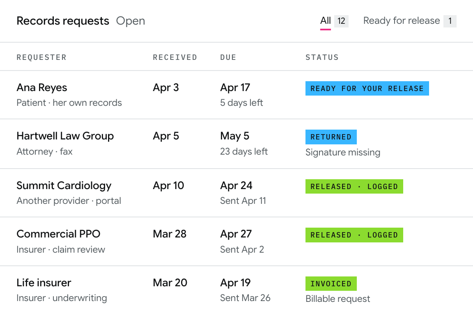This screenshot has width=473, height=315.
Task: Sort by the Received column header
Action: pos(175,57)
